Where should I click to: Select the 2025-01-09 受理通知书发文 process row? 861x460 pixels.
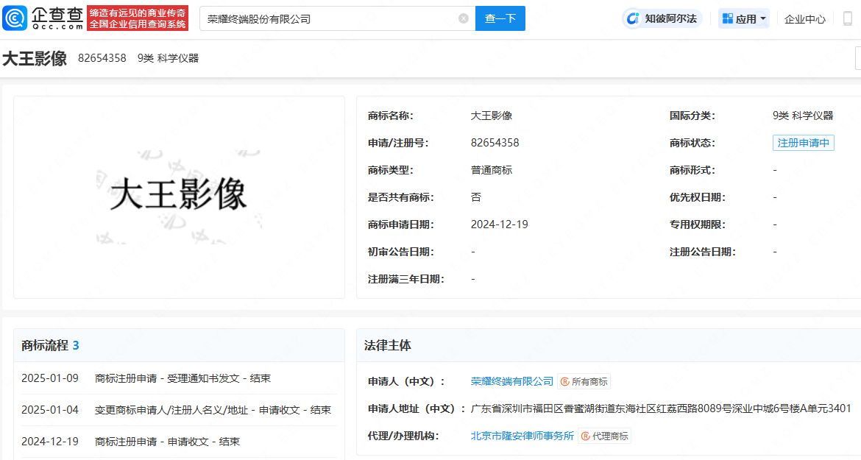point(179,378)
